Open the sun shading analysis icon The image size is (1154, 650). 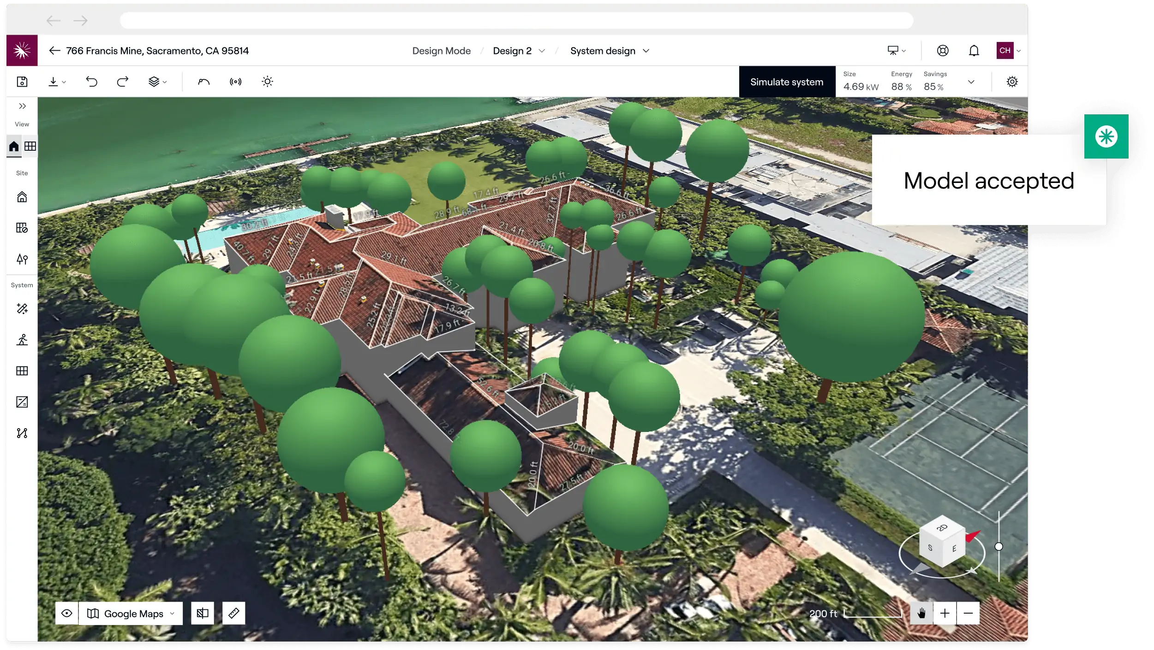tap(267, 82)
